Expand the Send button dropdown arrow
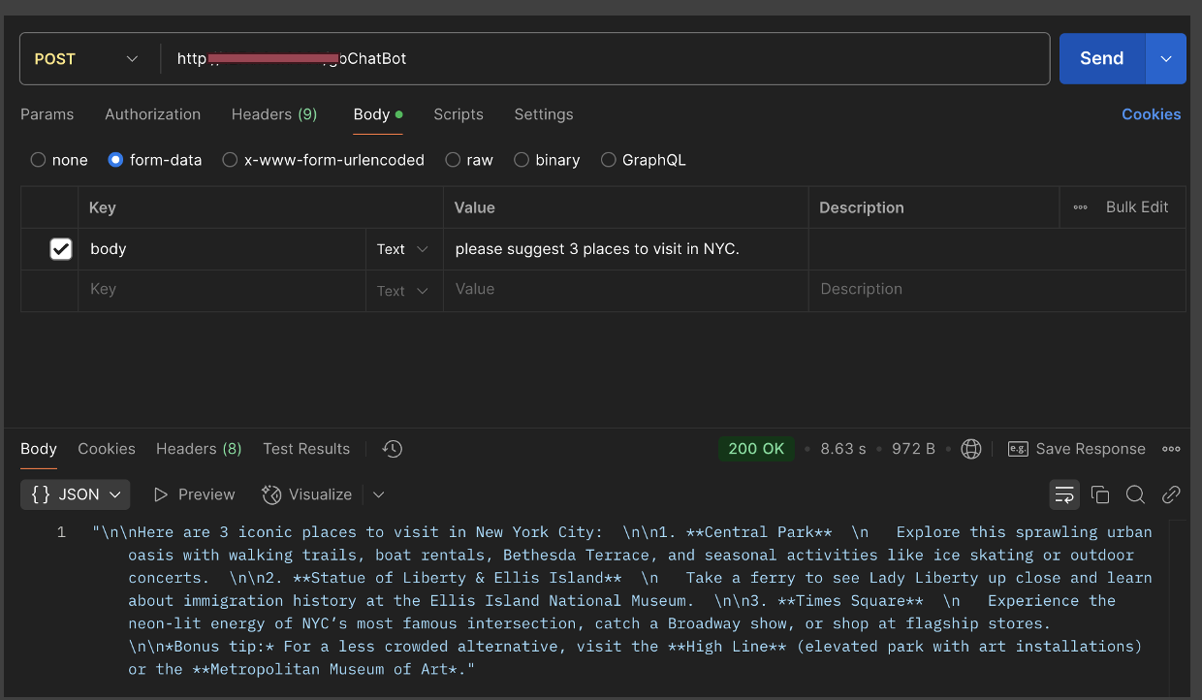 pyautogui.click(x=1166, y=58)
